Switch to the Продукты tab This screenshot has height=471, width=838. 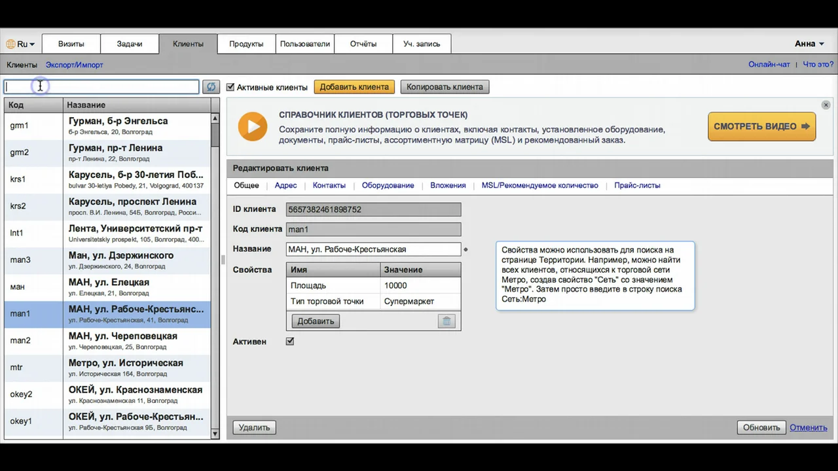click(x=246, y=44)
